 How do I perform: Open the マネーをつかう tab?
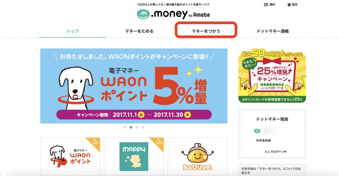click(206, 31)
